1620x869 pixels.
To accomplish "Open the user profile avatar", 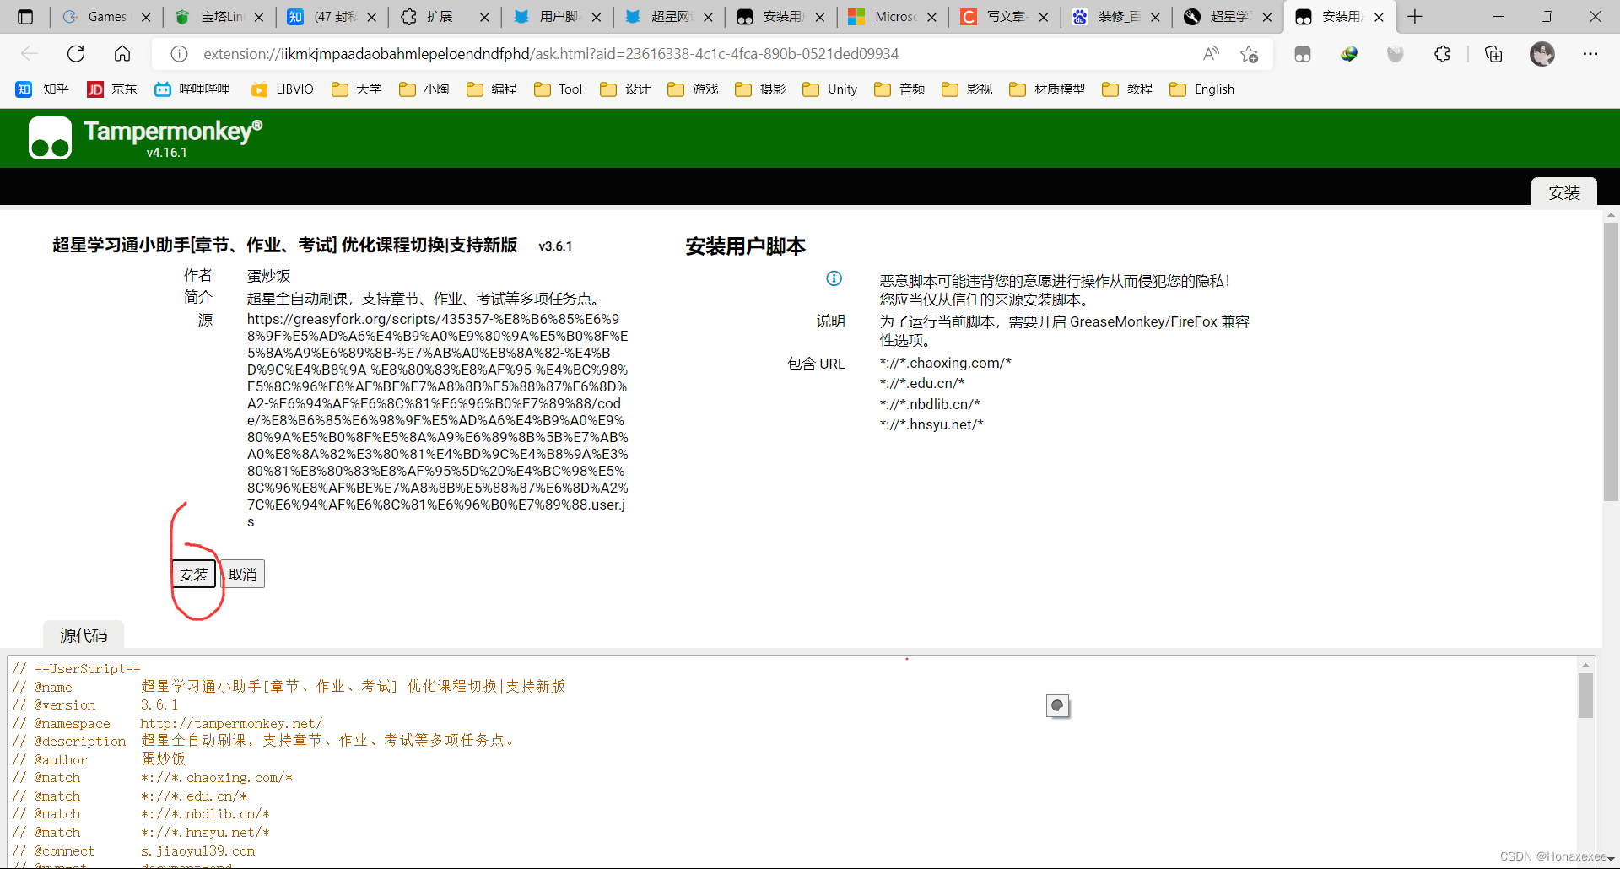I will click(1542, 54).
